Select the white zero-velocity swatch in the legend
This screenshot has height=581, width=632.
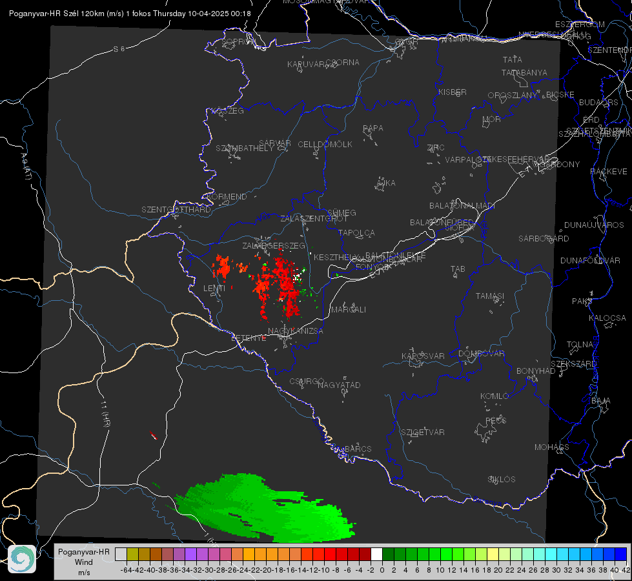376,554
